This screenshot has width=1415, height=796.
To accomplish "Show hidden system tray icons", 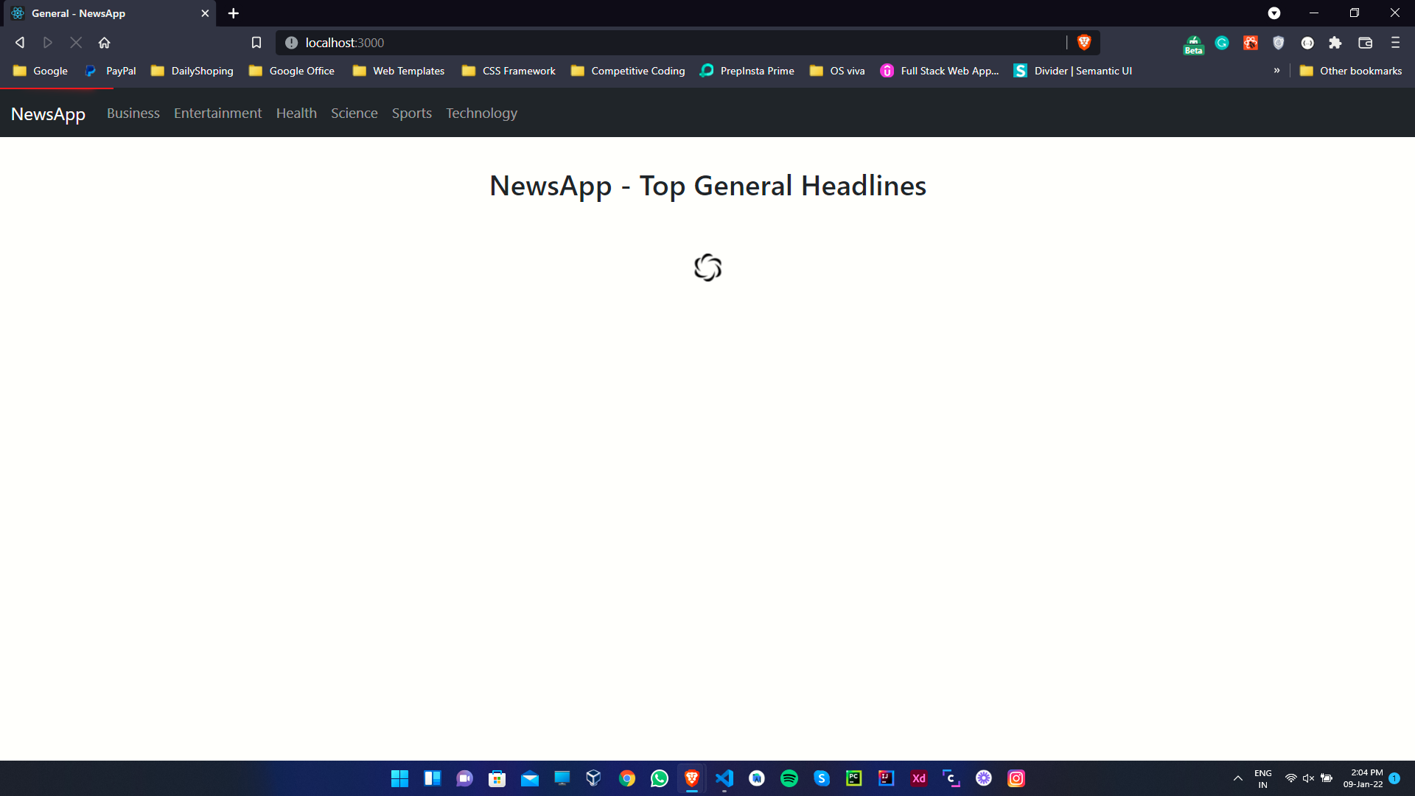I will click(1238, 778).
